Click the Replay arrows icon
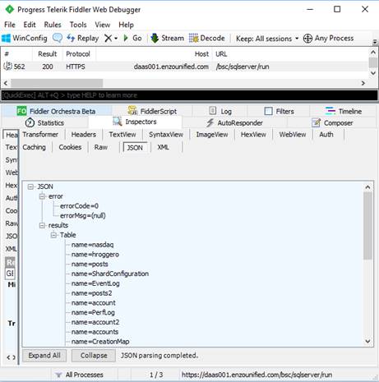The image size is (379, 382). [x=71, y=38]
